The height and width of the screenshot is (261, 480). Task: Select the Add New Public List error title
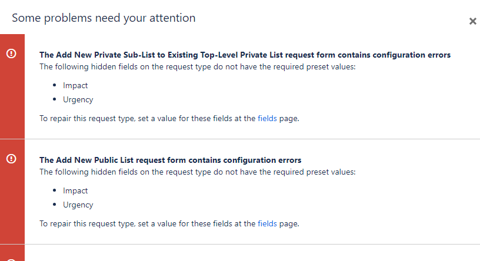coord(170,160)
